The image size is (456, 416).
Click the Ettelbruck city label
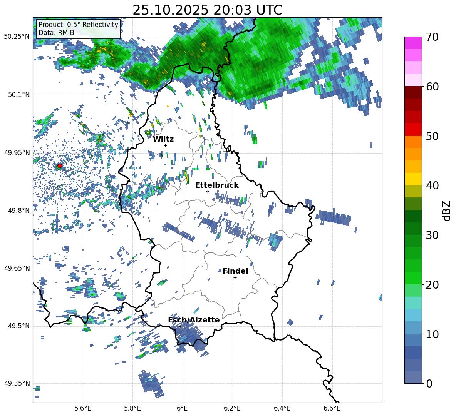coord(217,185)
